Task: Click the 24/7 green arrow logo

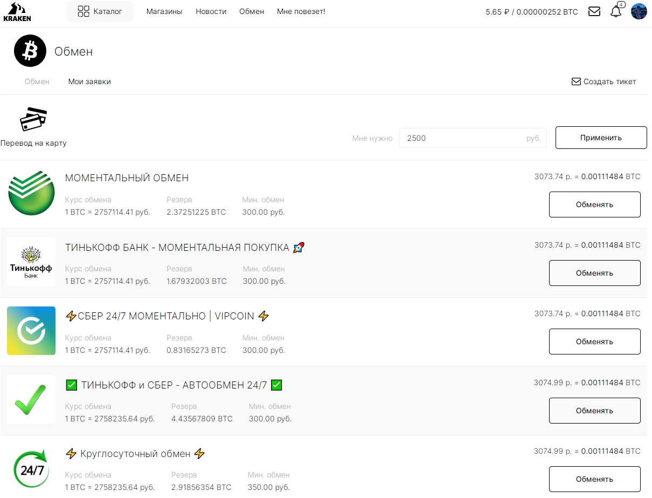Action: (31, 468)
